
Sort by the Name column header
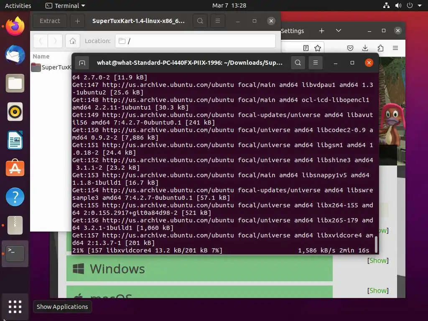(x=41, y=56)
